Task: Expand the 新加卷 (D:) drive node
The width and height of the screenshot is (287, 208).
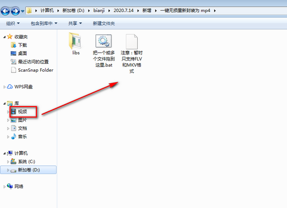Action: click(x=8, y=170)
